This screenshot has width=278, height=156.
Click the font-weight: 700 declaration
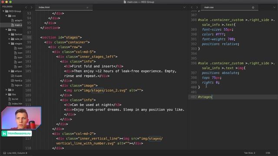pos(218,39)
